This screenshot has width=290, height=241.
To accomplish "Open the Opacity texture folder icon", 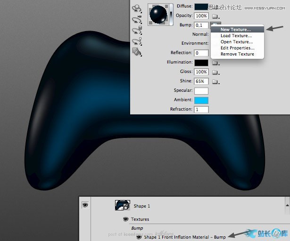I will click(x=215, y=16).
